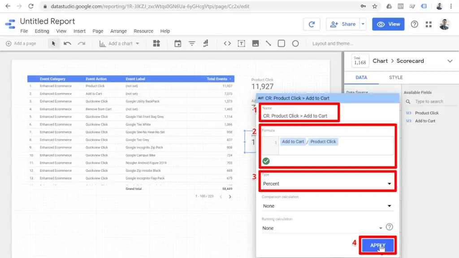Image resolution: width=459 pixels, height=258 pixels.
Task: Expand the Add a chart dropdown arrow
Action: [137, 43]
